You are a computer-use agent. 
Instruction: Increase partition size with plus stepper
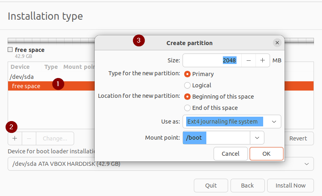click(x=262, y=60)
